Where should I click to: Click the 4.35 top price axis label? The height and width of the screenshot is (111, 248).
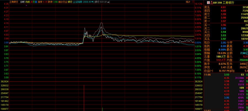6,4
